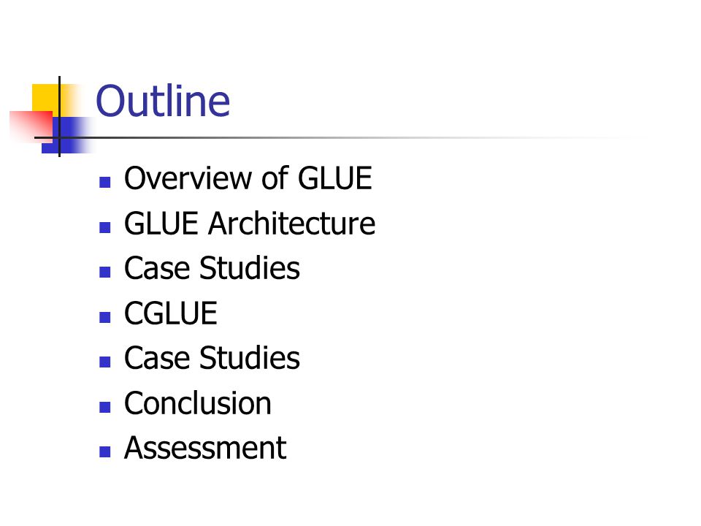Click the Overview of GLUE text

248,178
